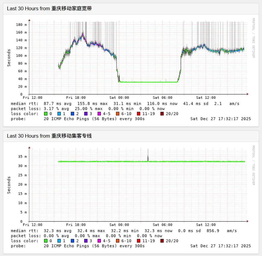Click the dark red 20/20 swatch under 集客专线 graph
262x256 pixels.
[x=162, y=241]
